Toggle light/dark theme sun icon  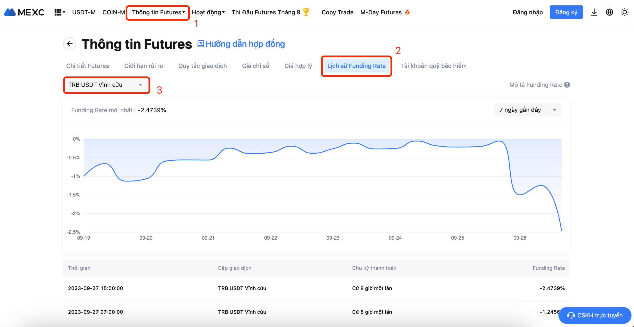(624, 12)
